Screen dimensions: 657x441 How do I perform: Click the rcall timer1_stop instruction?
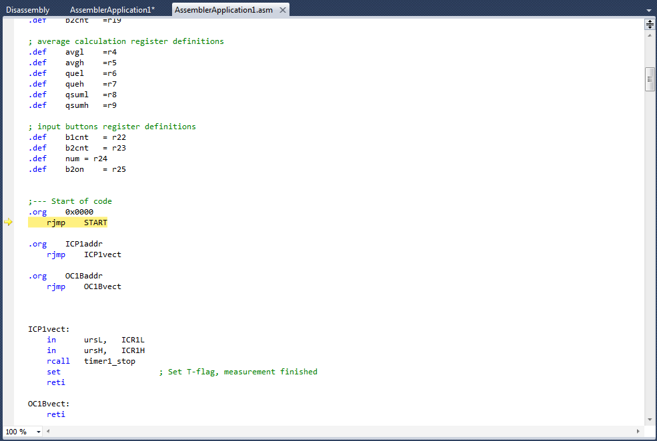point(91,361)
